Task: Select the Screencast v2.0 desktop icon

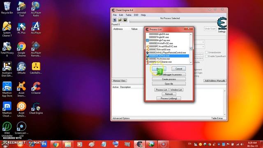Action: click(x=21, y=129)
